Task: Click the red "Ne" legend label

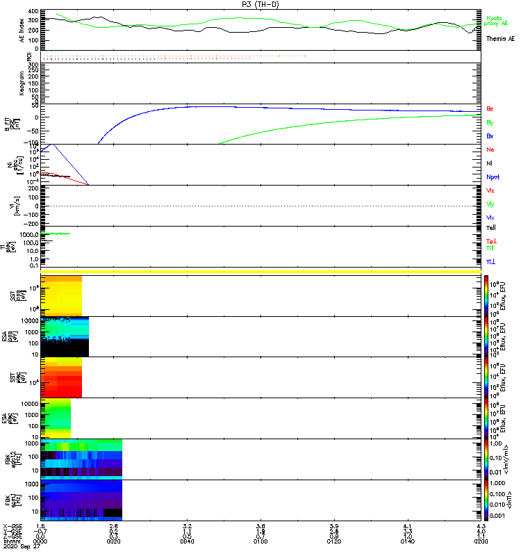Action: click(x=490, y=149)
